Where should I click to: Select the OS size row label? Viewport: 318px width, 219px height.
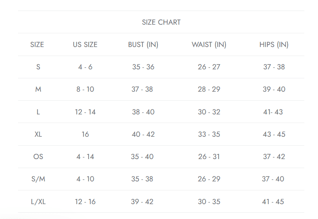(x=38, y=156)
